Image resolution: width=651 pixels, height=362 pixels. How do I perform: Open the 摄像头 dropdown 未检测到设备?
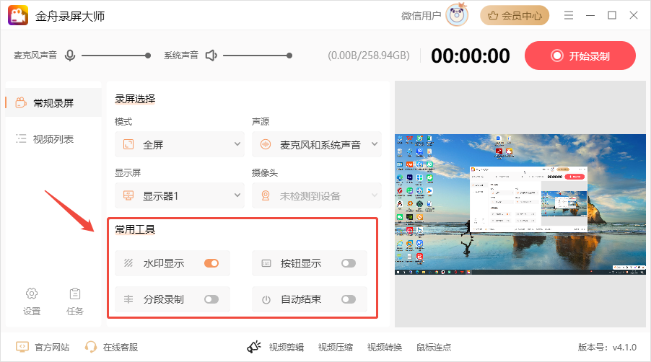tap(317, 195)
